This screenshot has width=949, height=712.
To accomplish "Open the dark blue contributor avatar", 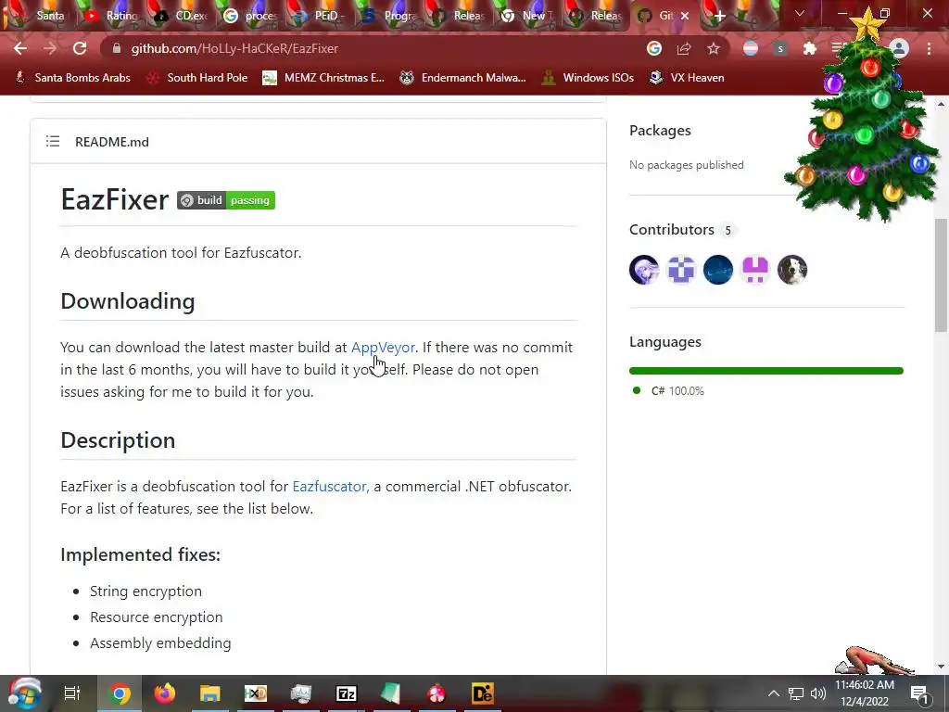I will tap(718, 270).
